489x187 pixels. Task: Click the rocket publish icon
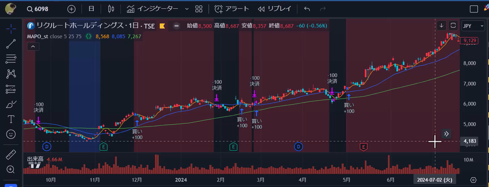click(486, 8)
